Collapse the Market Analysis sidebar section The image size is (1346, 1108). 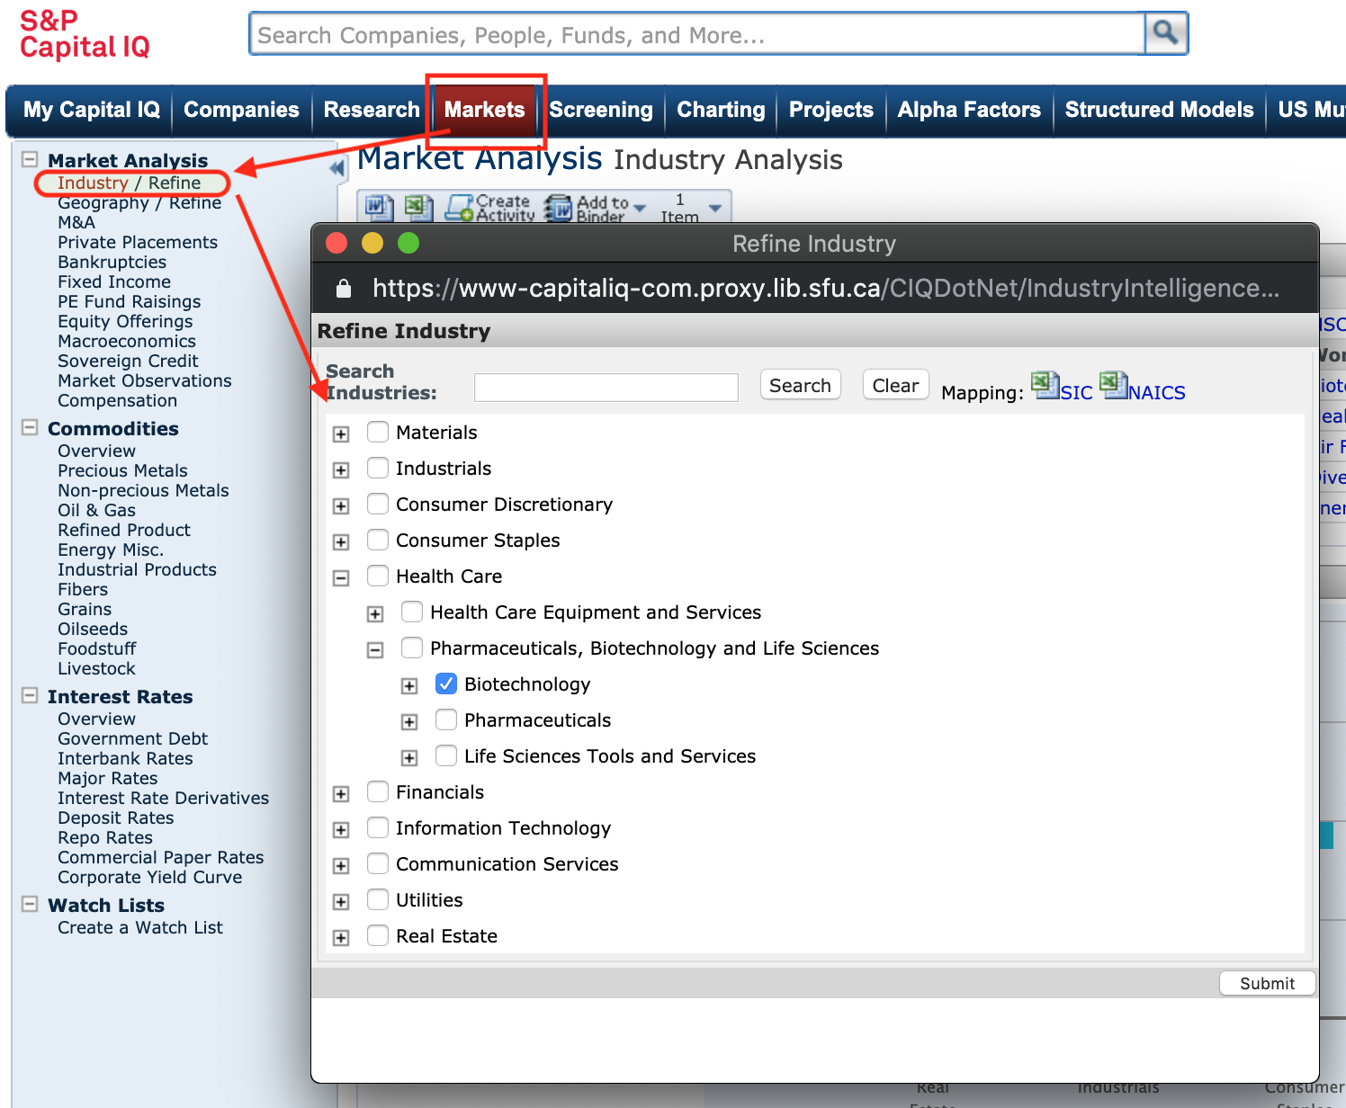coord(30,159)
